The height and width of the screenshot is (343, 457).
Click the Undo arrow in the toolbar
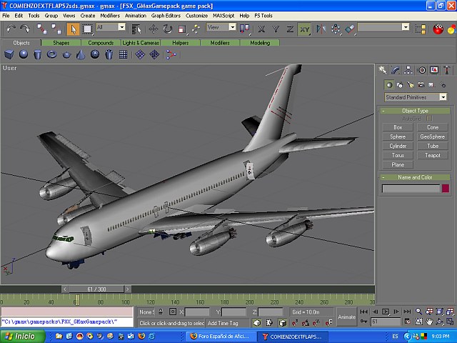click(10, 29)
